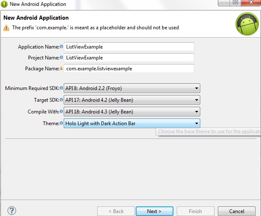
Task: Click the warning icon beside the prefix message
Action: (6, 28)
